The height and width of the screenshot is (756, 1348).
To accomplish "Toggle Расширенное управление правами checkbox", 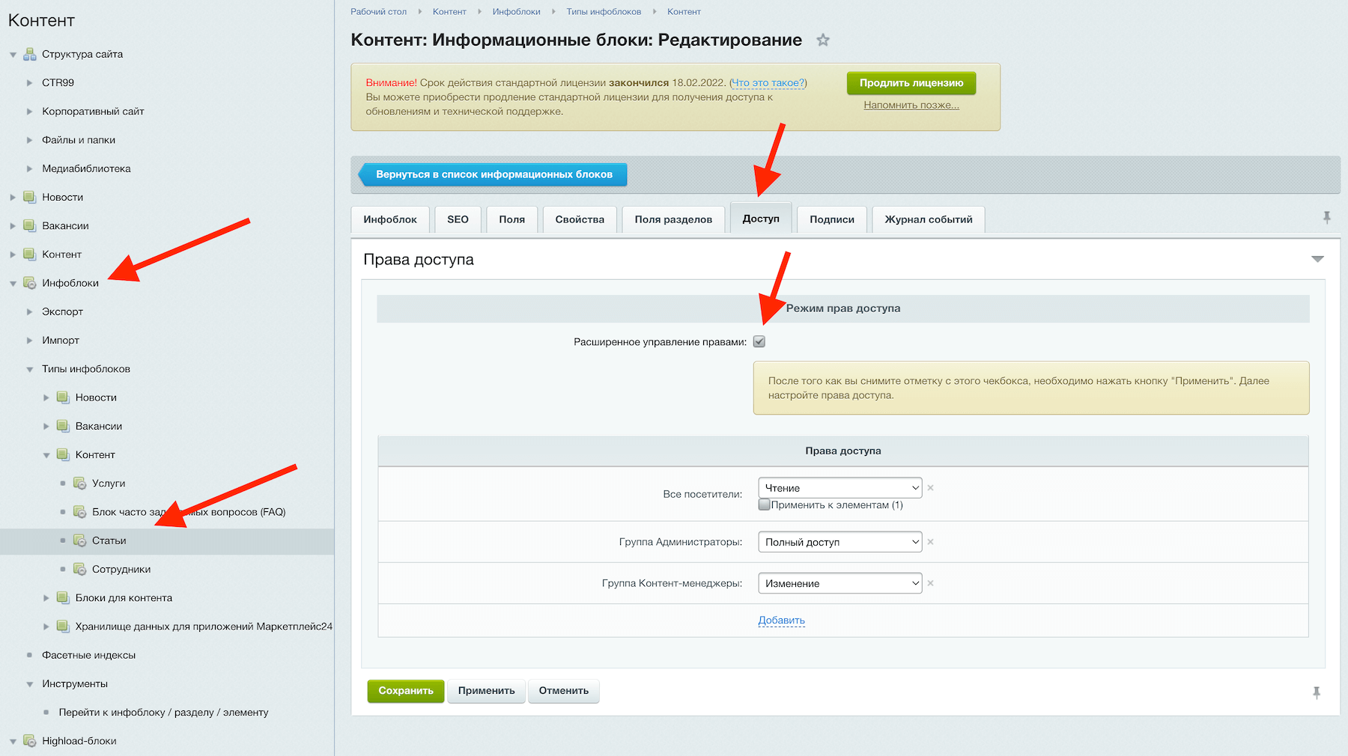I will click(759, 342).
